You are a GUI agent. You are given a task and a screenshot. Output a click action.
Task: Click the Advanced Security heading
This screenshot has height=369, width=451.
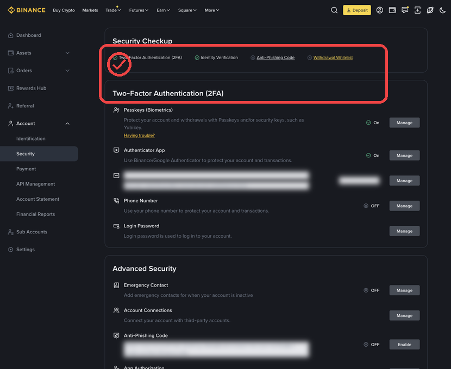pyautogui.click(x=145, y=269)
